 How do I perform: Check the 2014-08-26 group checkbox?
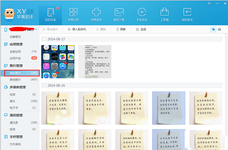(44, 85)
